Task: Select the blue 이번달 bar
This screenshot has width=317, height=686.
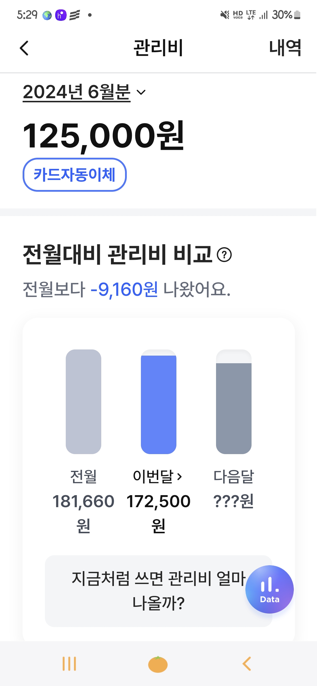Action: [158, 404]
